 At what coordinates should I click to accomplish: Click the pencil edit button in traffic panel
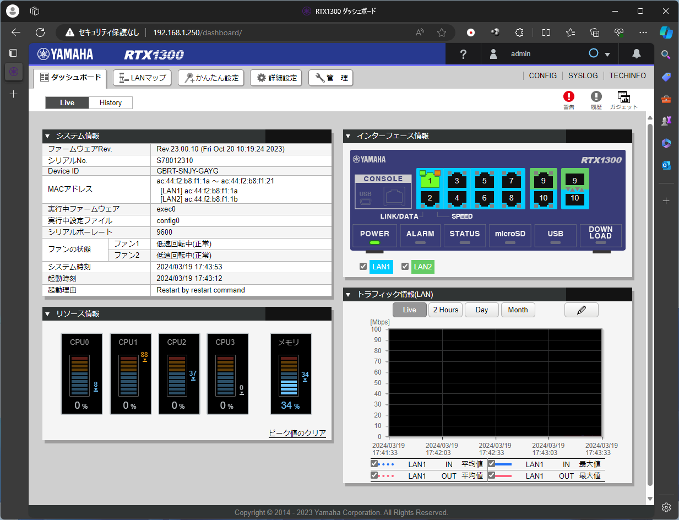[x=581, y=310]
